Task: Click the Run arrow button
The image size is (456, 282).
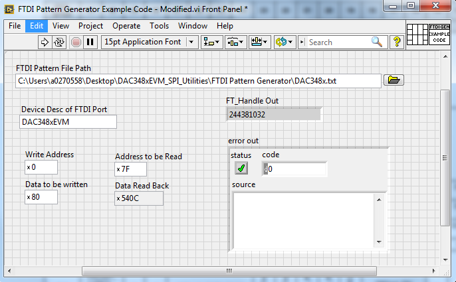Action: [45, 42]
